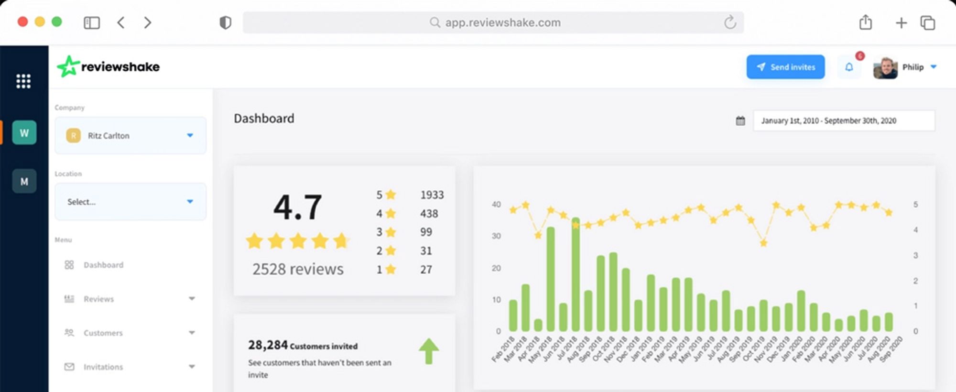Click the 2528 reviews text
The width and height of the screenshot is (956, 392).
click(298, 269)
